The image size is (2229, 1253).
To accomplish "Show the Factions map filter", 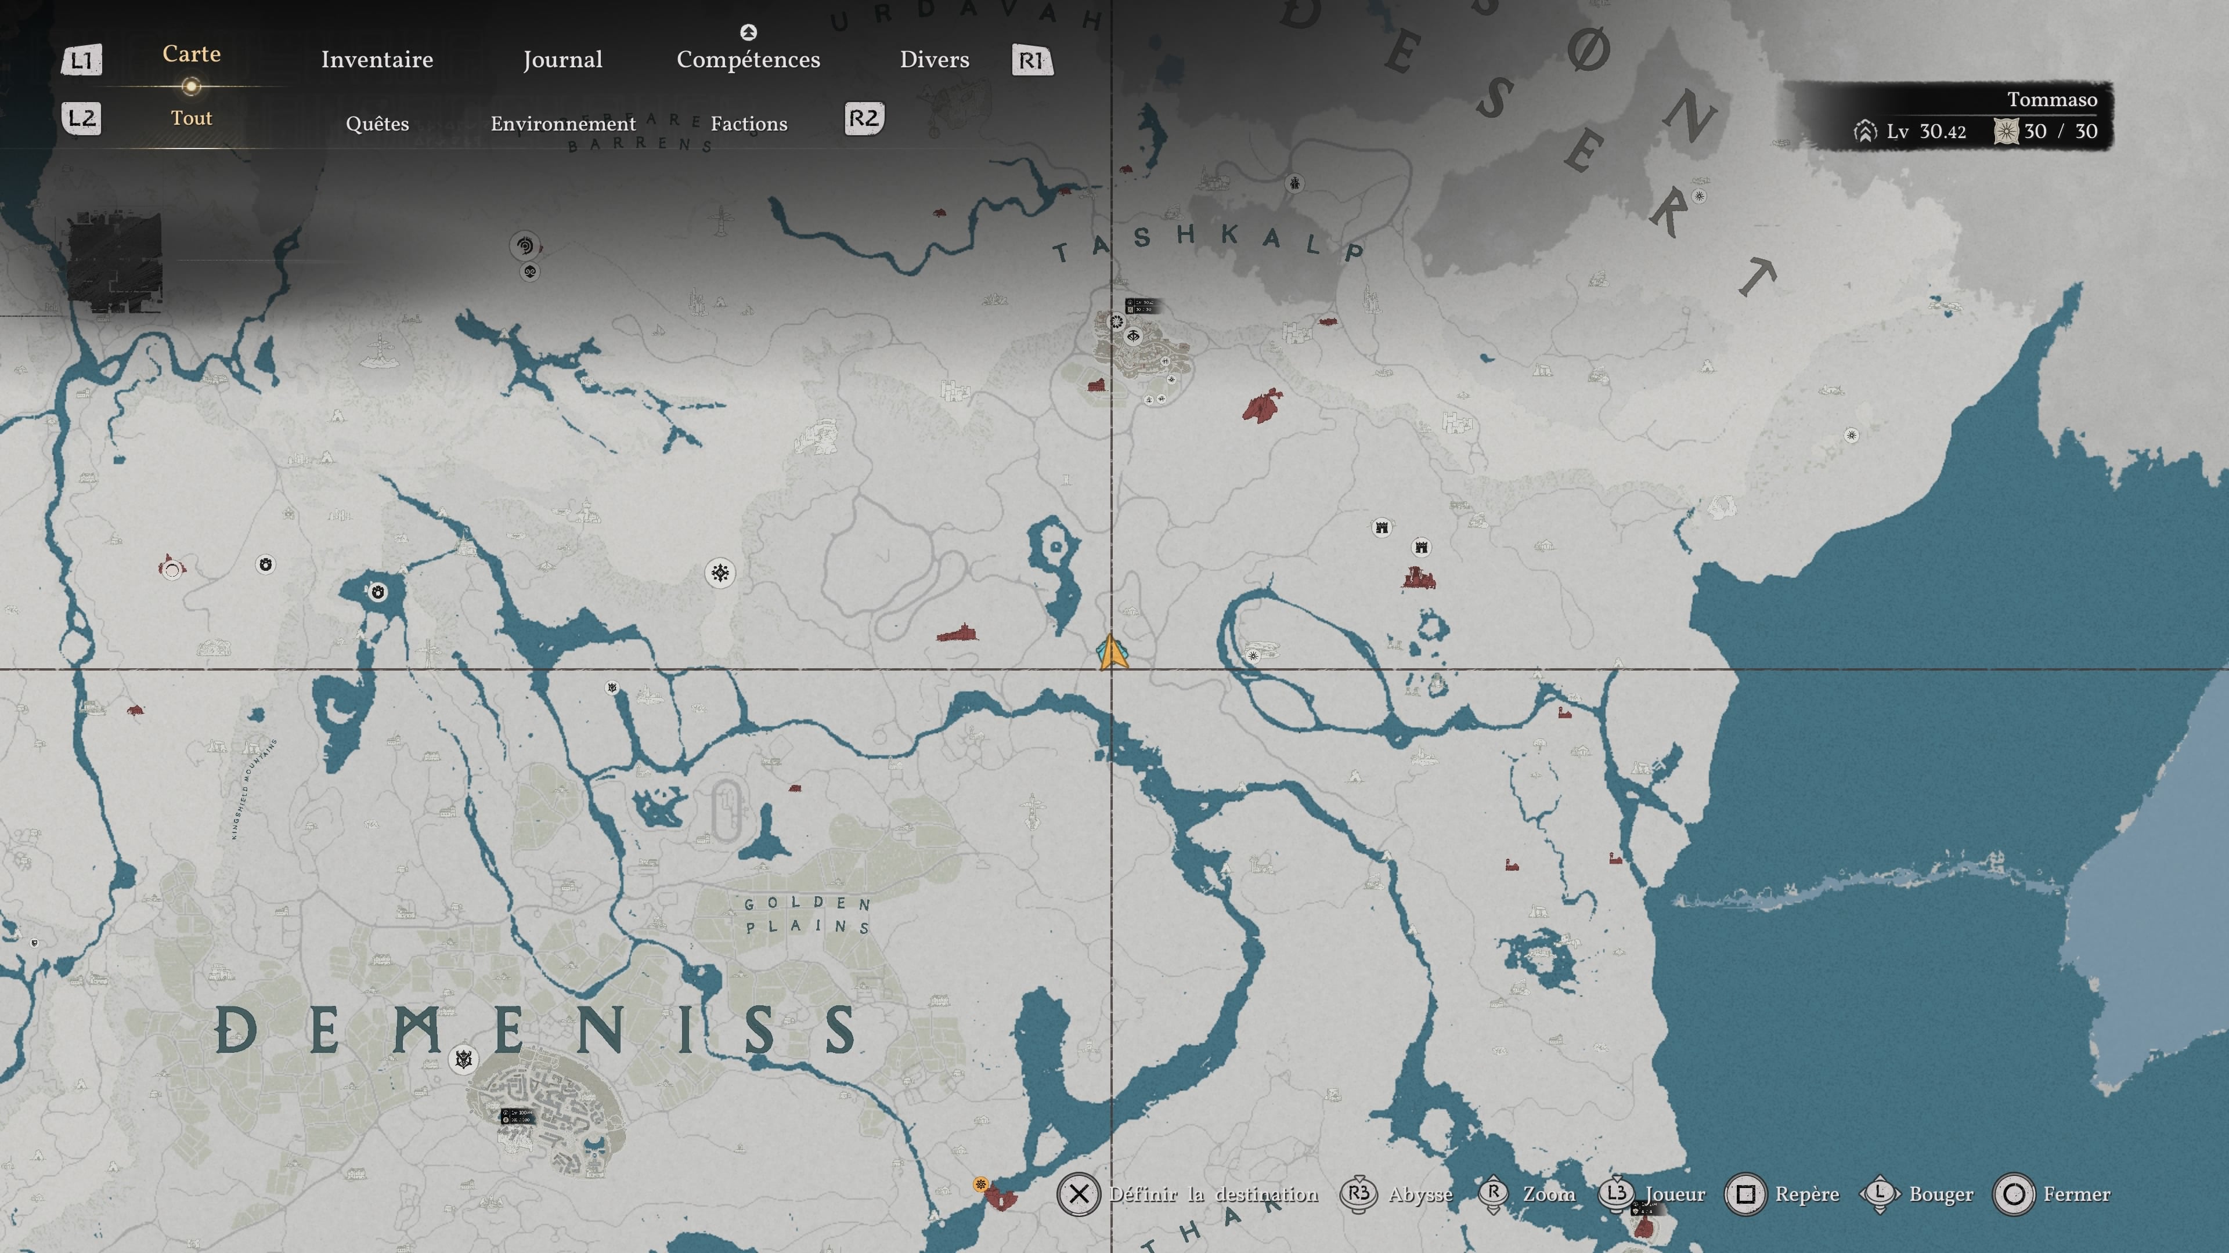I will pyautogui.click(x=749, y=124).
